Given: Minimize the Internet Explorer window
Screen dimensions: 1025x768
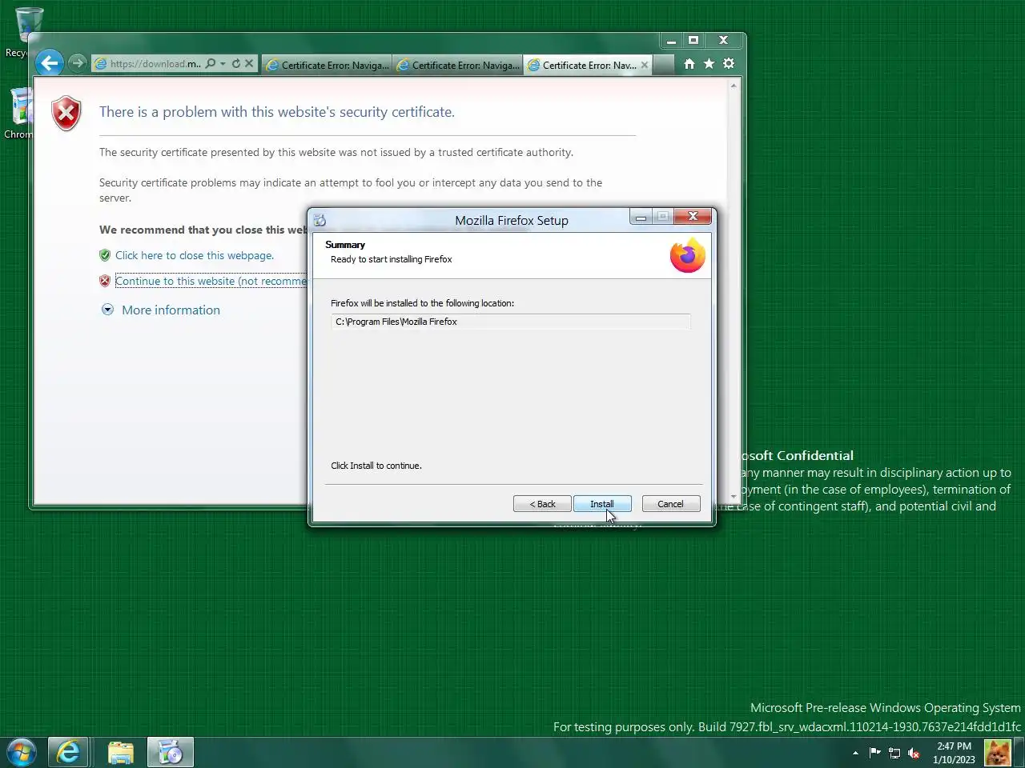Looking at the screenshot, I should click(671, 40).
